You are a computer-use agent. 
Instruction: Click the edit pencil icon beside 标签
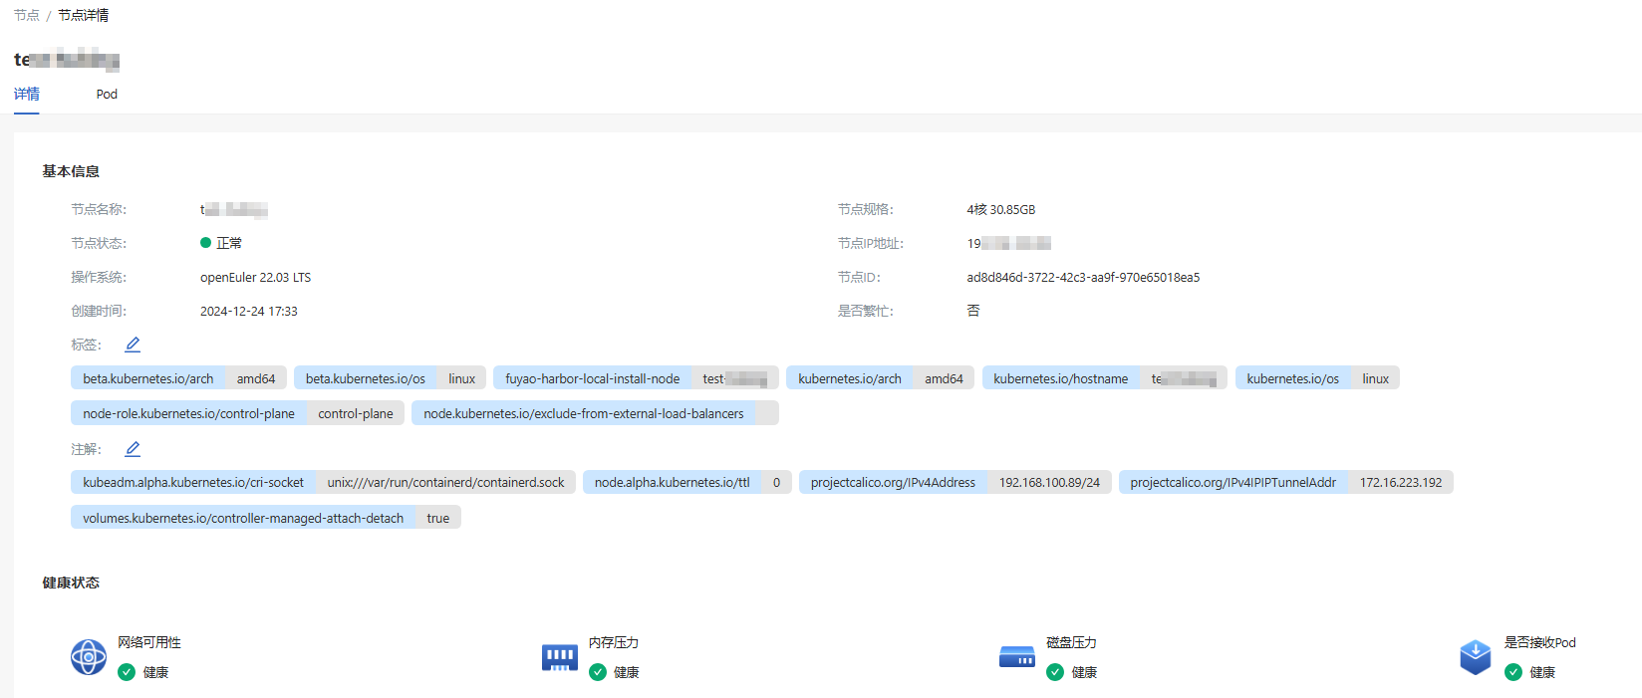(x=133, y=345)
